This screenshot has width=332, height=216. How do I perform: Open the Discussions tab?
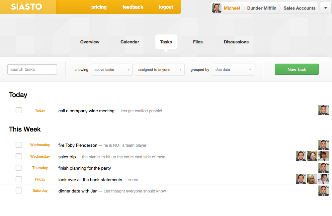tap(236, 42)
